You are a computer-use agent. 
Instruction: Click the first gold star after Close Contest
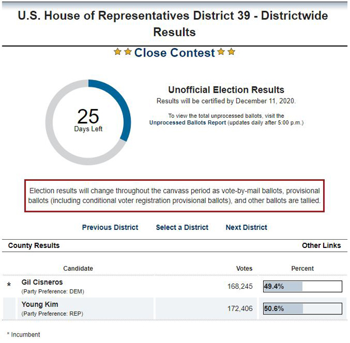[x=221, y=52]
